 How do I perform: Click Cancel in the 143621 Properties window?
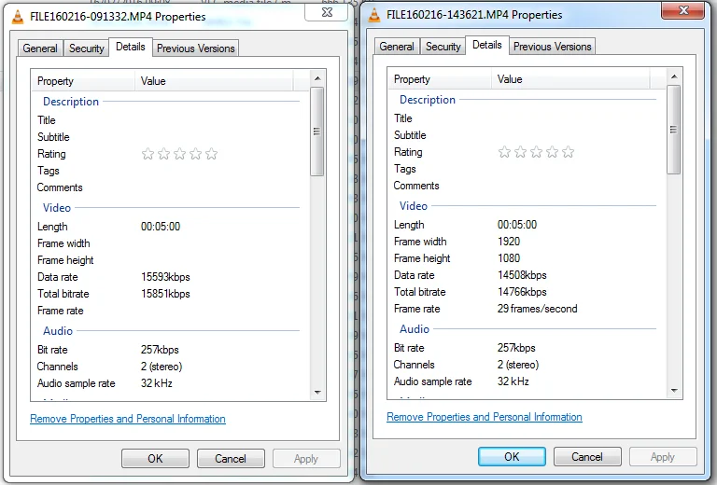587,457
